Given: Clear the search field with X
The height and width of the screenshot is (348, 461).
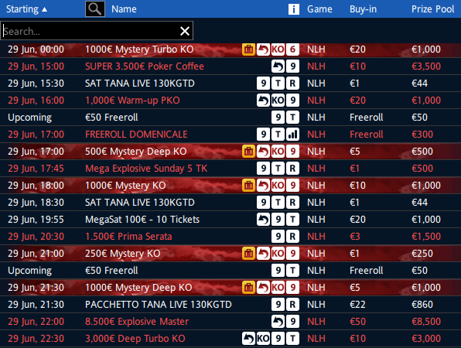Looking at the screenshot, I should (185, 31).
